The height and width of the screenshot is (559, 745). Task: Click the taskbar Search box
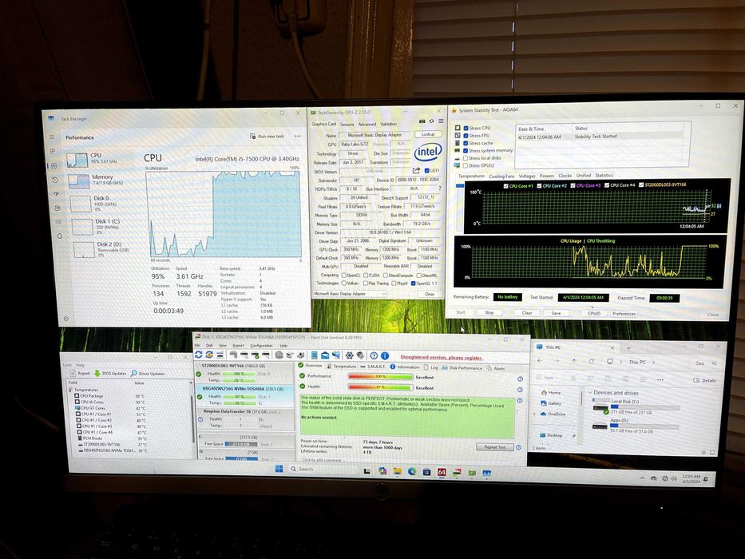pos(323,470)
